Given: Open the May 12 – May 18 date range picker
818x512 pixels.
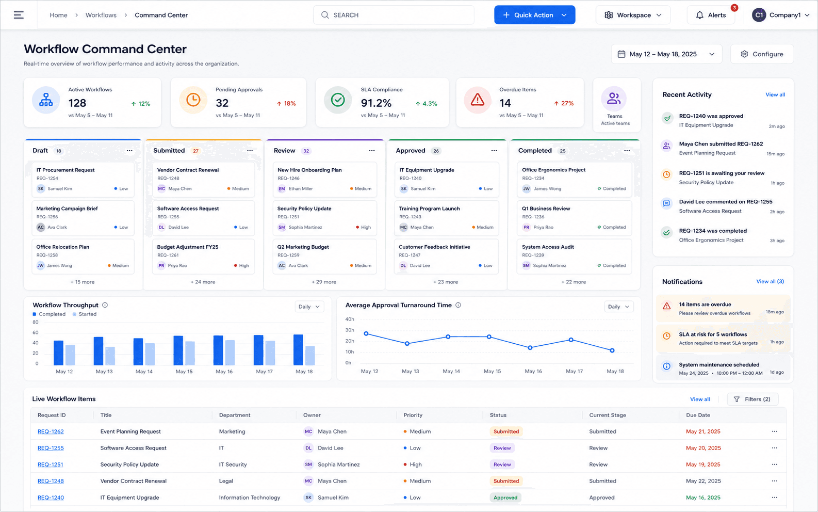Looking at the screenshot, I should (x=666, y=54).
